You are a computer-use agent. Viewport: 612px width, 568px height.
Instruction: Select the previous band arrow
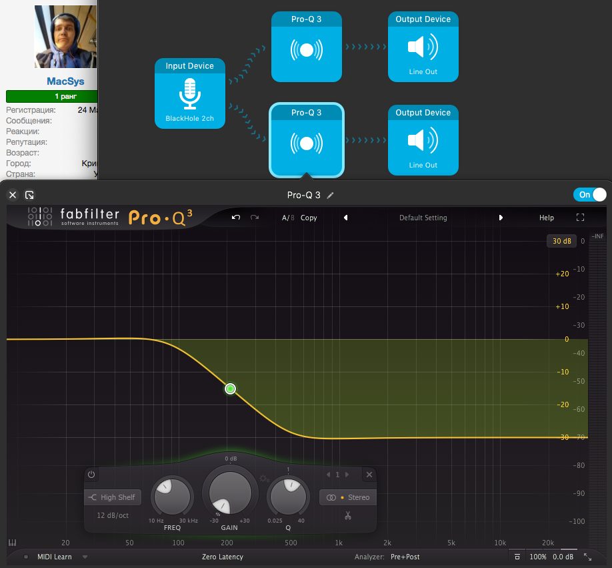tap(328, 475)
